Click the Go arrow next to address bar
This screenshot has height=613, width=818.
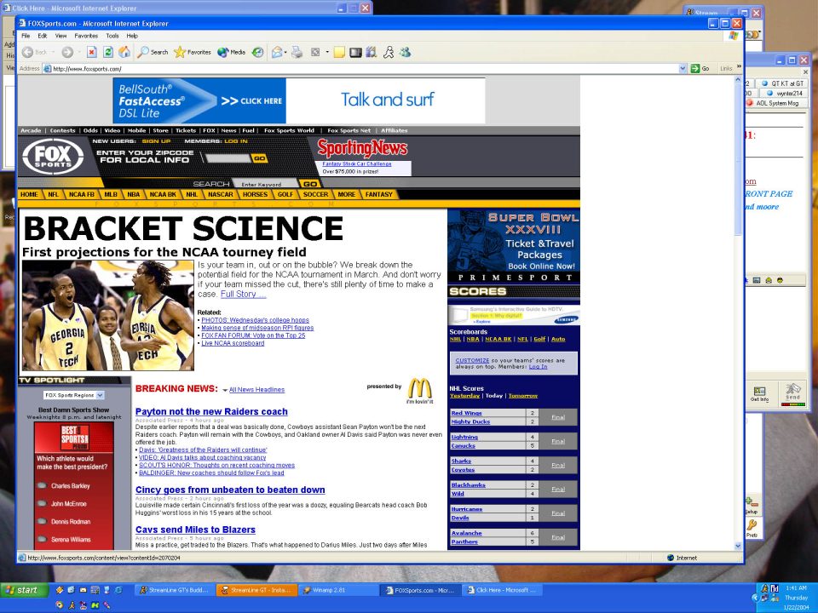coord(700,68)
